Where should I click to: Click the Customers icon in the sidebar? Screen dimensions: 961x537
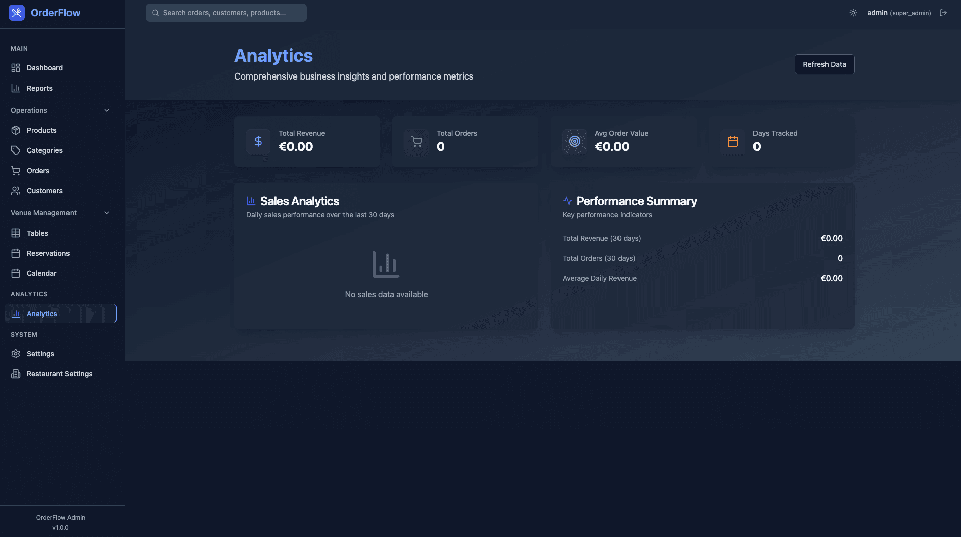16,191
